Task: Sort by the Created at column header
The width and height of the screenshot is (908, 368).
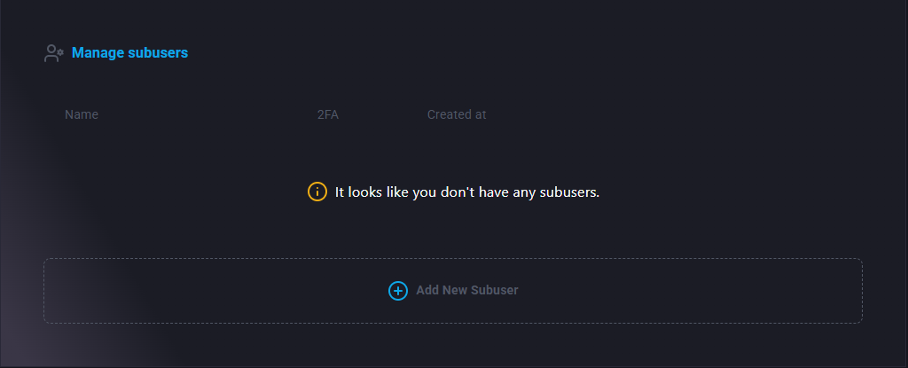Action: coord(457,114)
